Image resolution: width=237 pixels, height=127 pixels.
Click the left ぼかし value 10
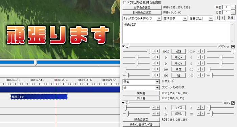[x=166, y=114]
